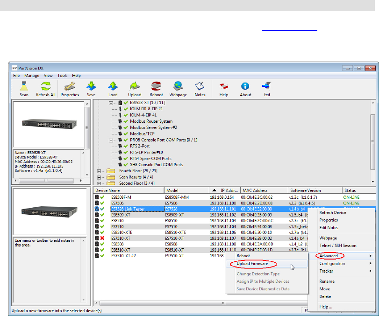This screenshot has width=379, height=316.
Task: Sort by the Software Version column header
Action: coord(315,190)
